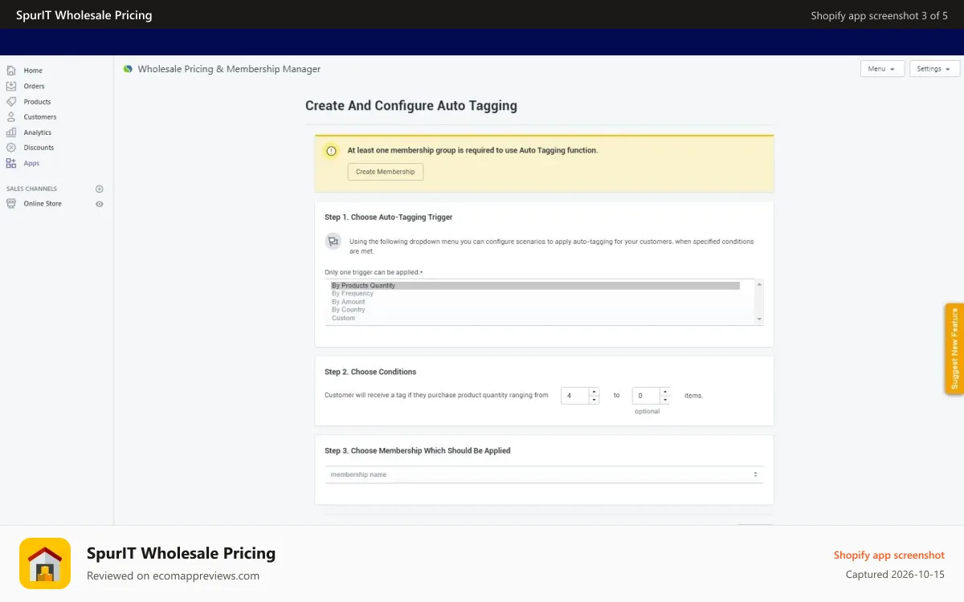Select By Amount trigger
Image resolution: width=964 pixels, height=602 pixels.
coord(535,302)
